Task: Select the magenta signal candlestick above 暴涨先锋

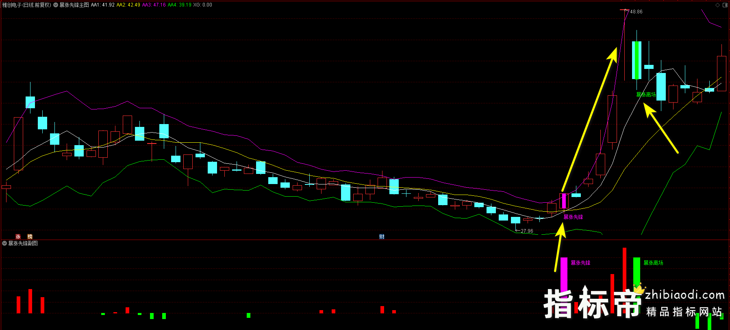Action: [564, 201]
